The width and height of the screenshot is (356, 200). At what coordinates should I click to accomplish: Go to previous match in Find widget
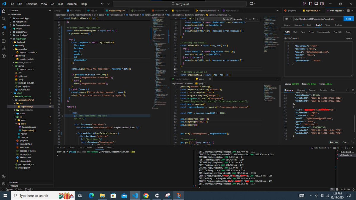point(246,19)
